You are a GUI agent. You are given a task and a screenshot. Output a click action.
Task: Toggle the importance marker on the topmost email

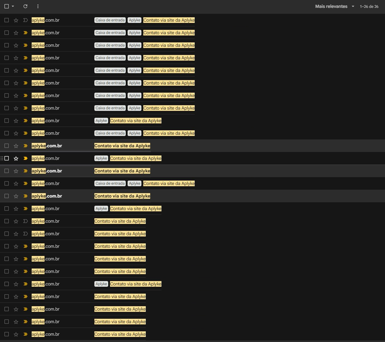point(25,20)
